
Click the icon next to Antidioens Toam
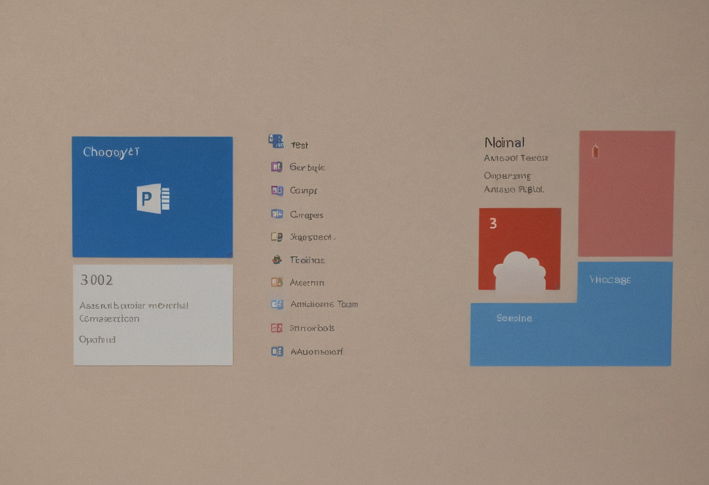tap(277, 304)
